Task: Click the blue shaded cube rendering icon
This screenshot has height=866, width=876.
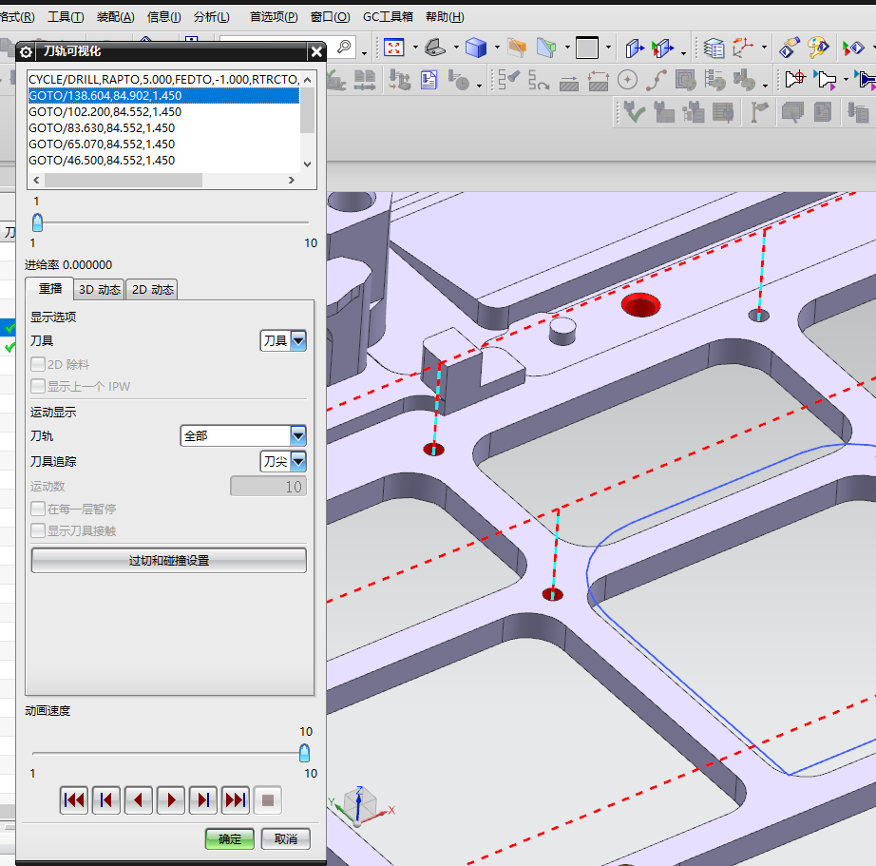Action: tap(476, 47)
